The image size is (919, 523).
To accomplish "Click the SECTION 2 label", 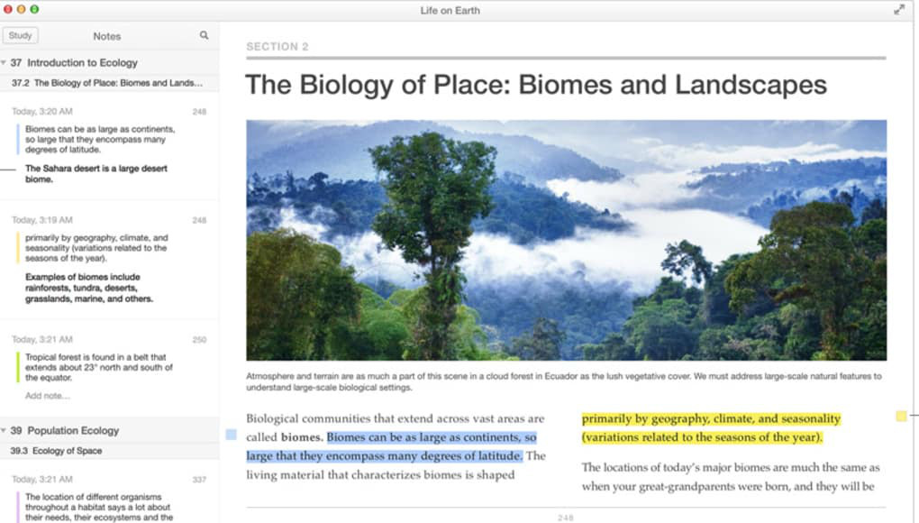I will tap(278, 47).
